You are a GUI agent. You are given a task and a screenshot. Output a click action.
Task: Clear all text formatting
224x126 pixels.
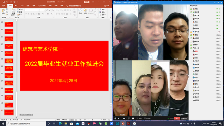(53, 10)
